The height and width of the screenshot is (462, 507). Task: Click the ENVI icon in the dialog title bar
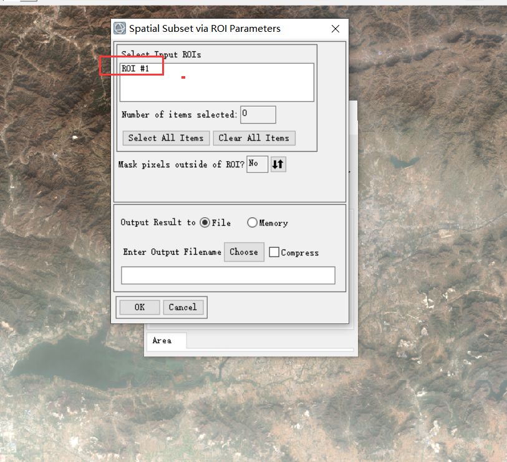pos(118,28)
